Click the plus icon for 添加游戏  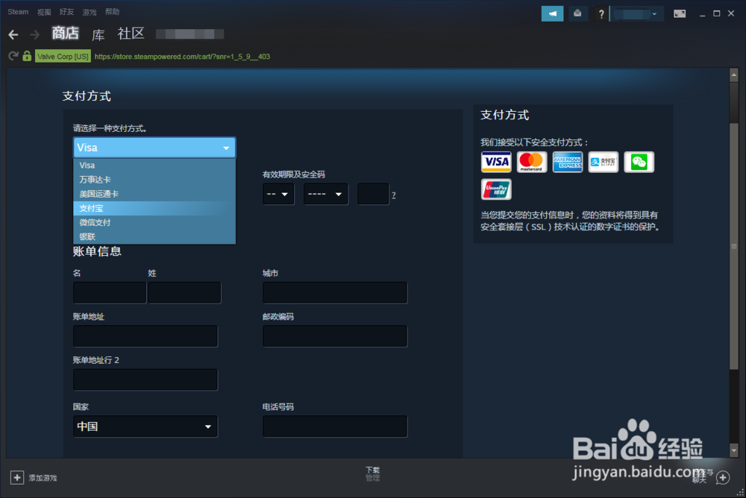[17, 477]
